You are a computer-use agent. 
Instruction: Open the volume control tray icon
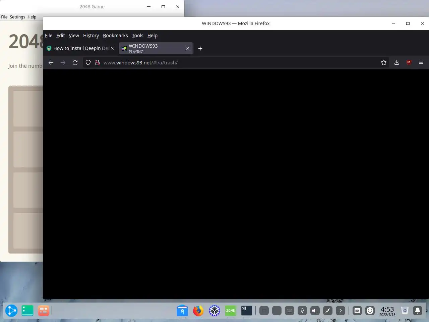point(315,311)
